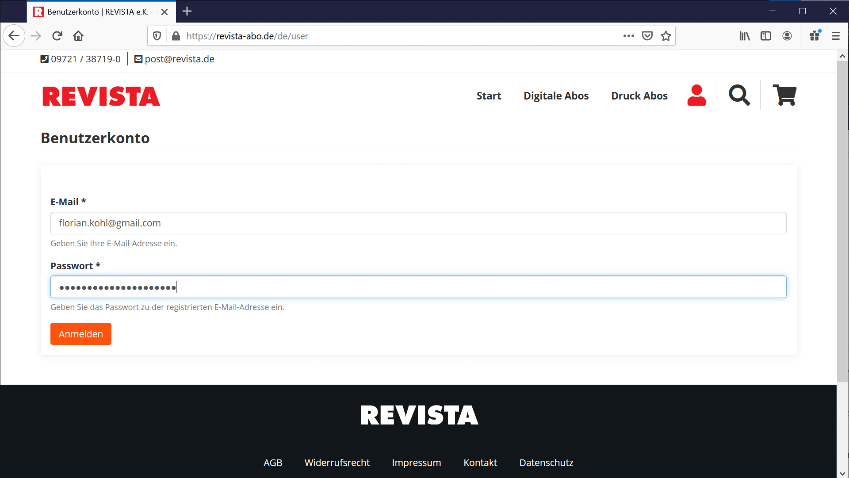
Task: Open Widerrufsrecht footer link
Action: tap(337, 463)
